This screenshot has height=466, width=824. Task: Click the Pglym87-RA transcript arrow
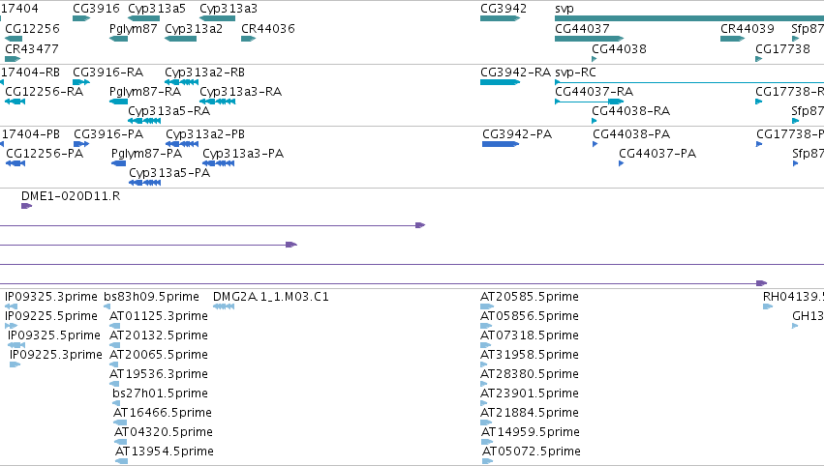tap(119, 102)
